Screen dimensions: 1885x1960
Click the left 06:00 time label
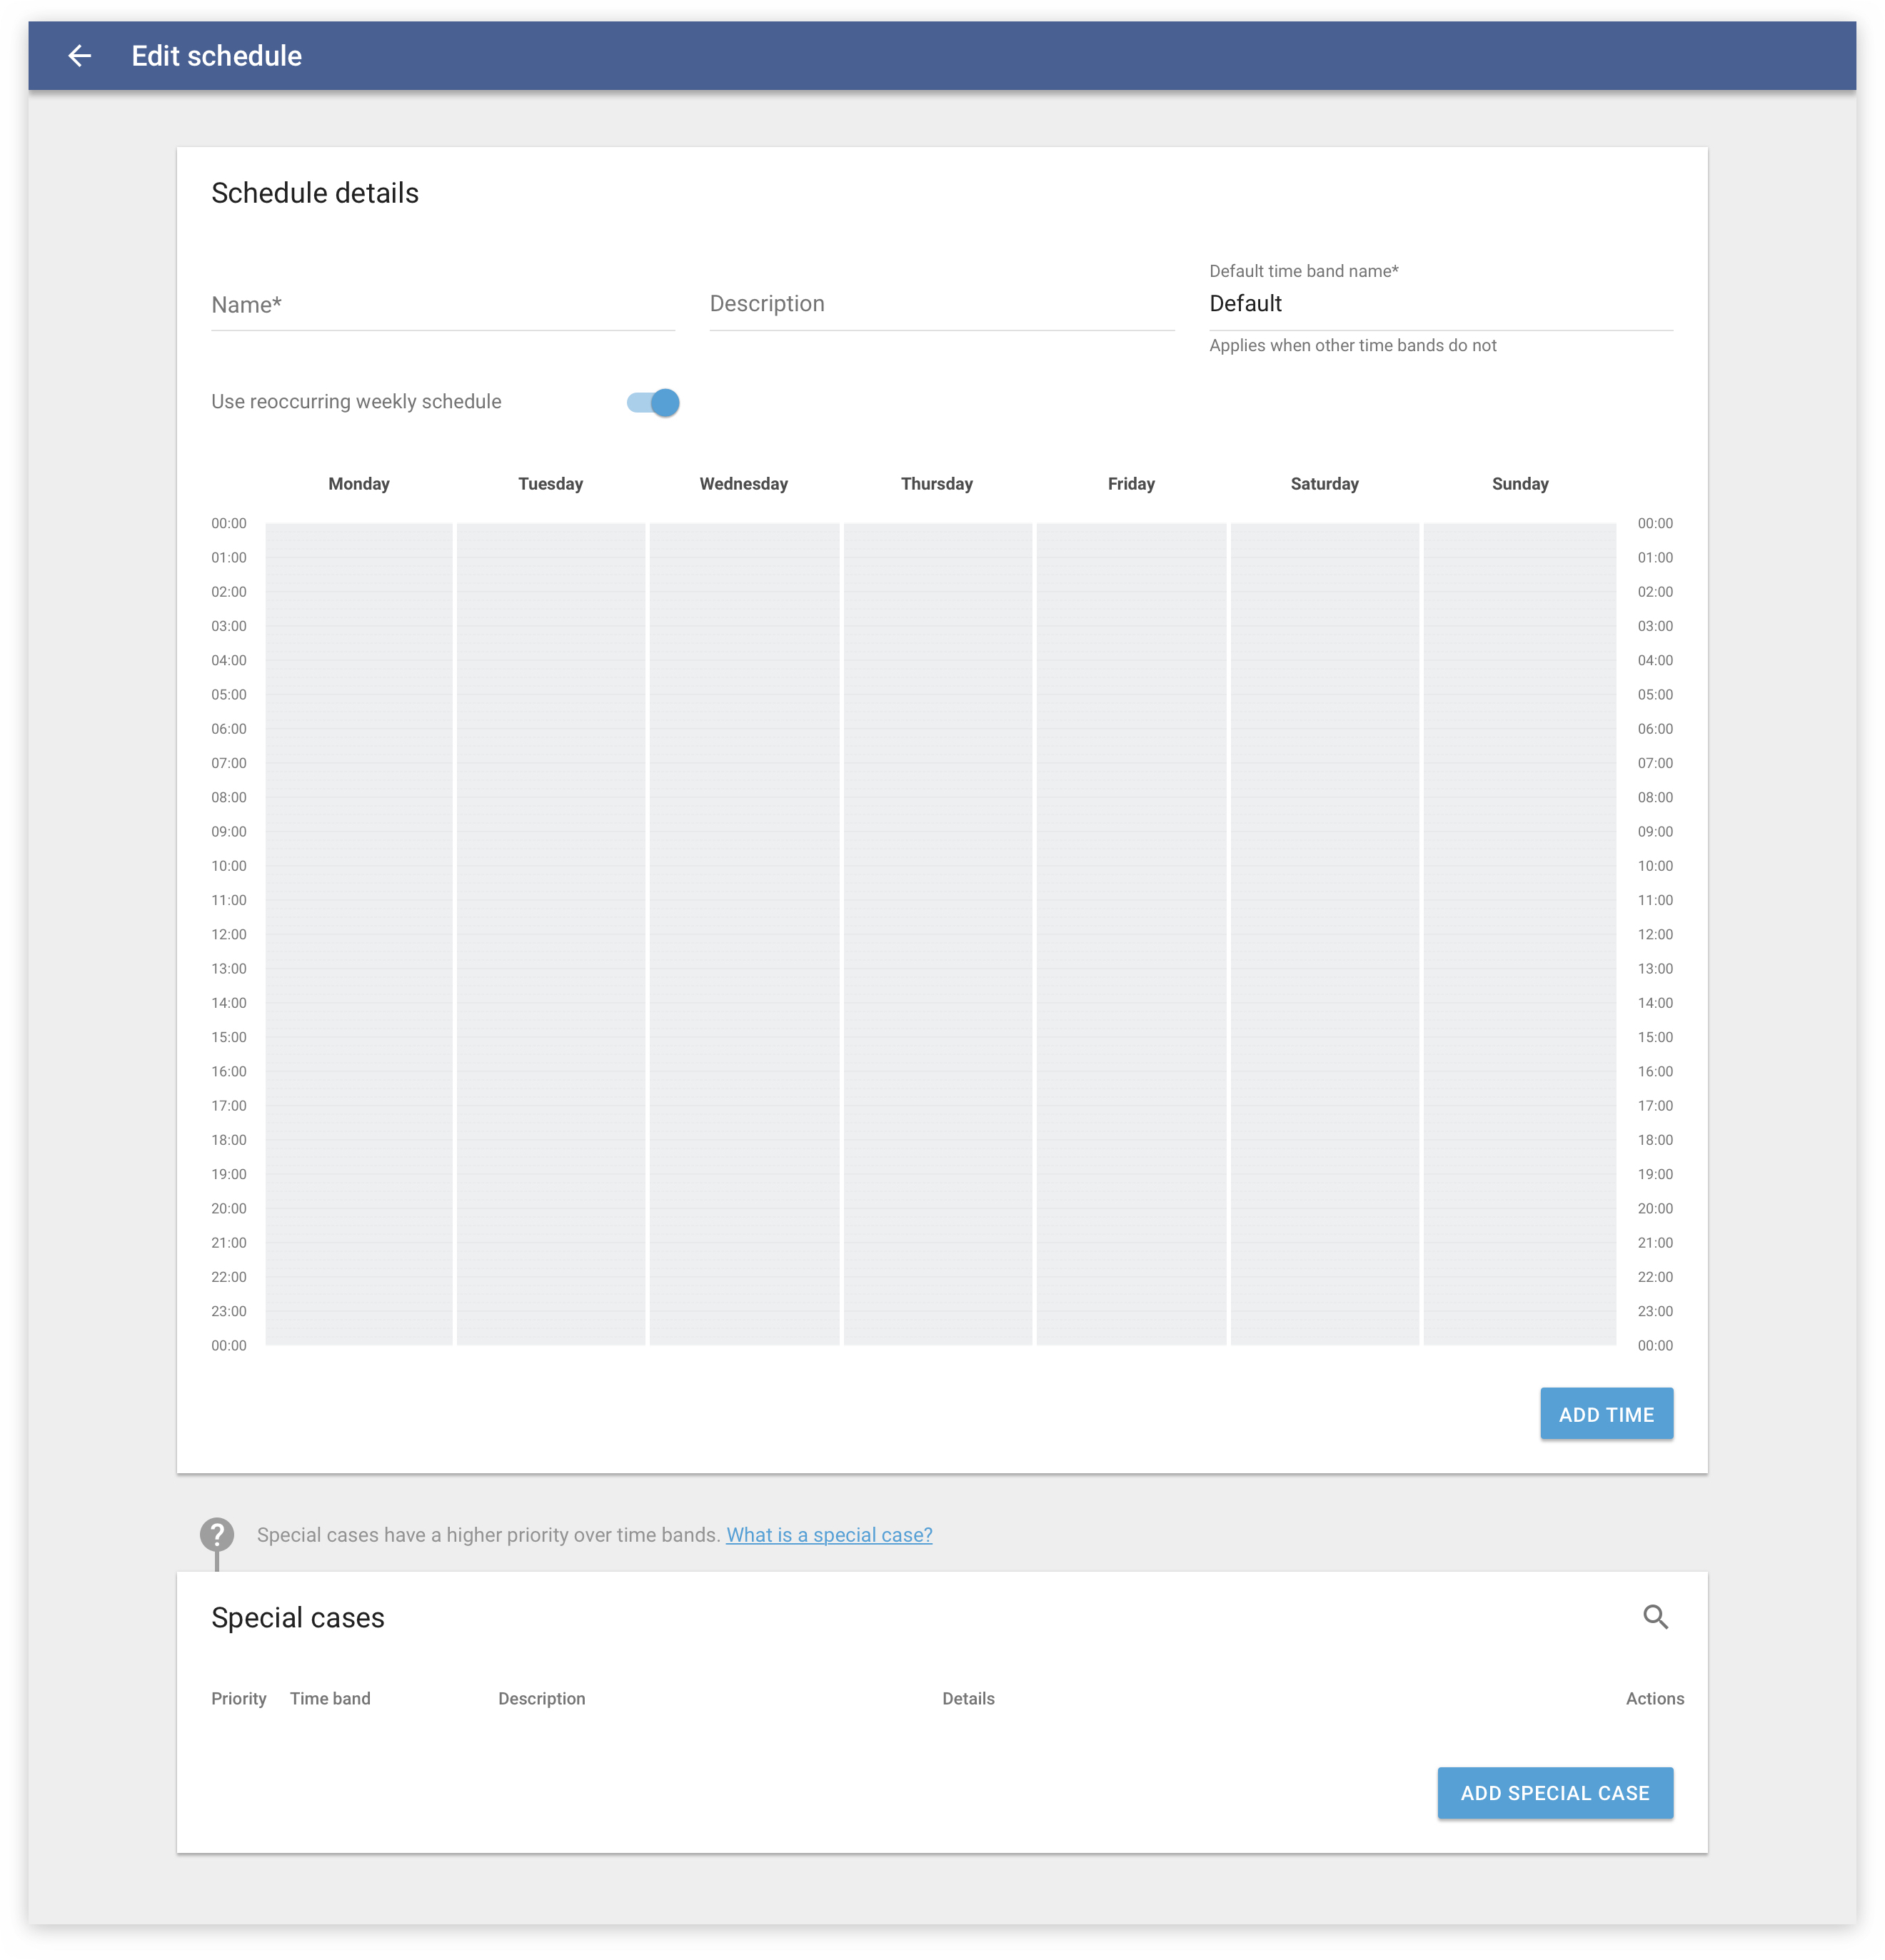point(229,729)
